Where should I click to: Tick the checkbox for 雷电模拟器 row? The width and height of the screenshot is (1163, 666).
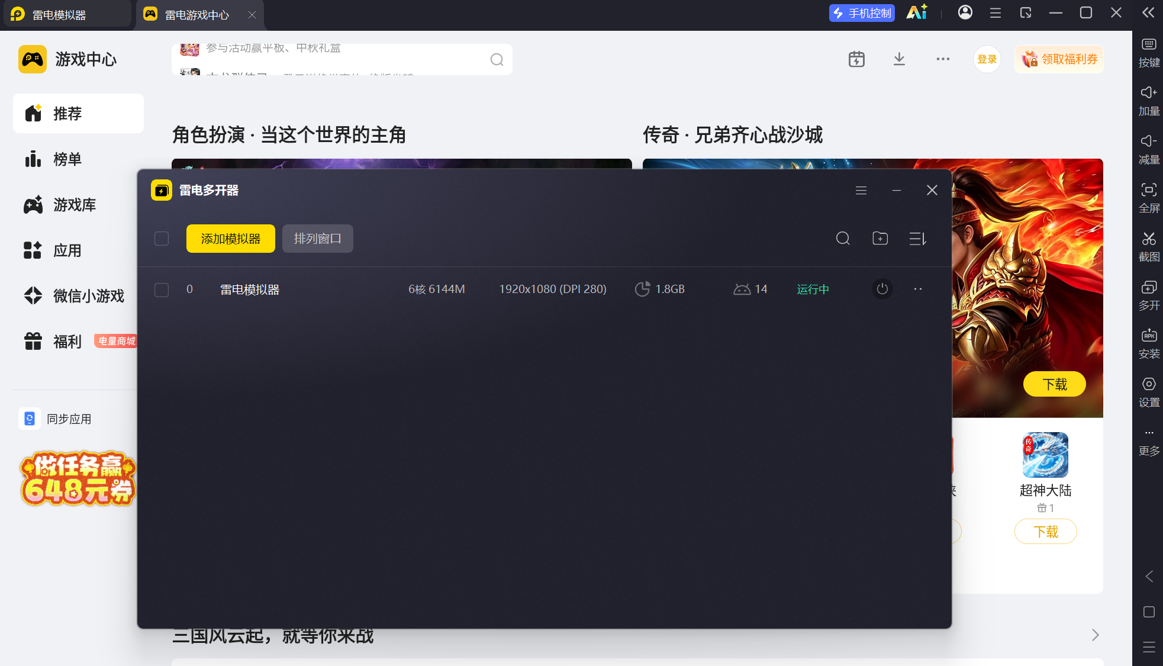pyautogui.click(x=162, y=289)
